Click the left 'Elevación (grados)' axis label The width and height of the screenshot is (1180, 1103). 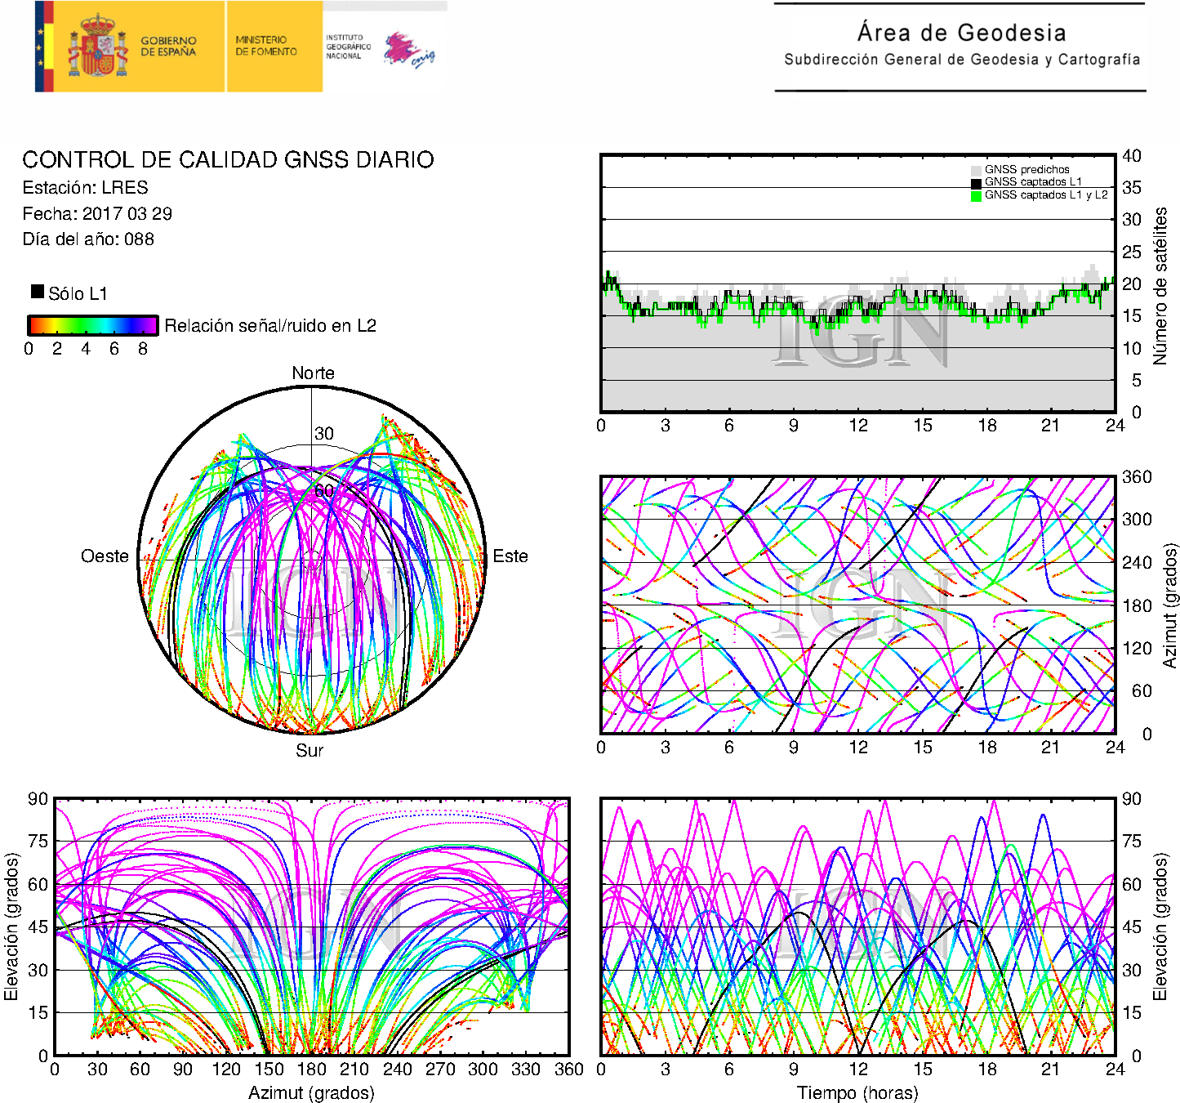11,927
